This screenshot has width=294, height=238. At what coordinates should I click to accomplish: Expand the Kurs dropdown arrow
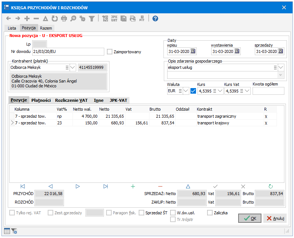(220, 91)
